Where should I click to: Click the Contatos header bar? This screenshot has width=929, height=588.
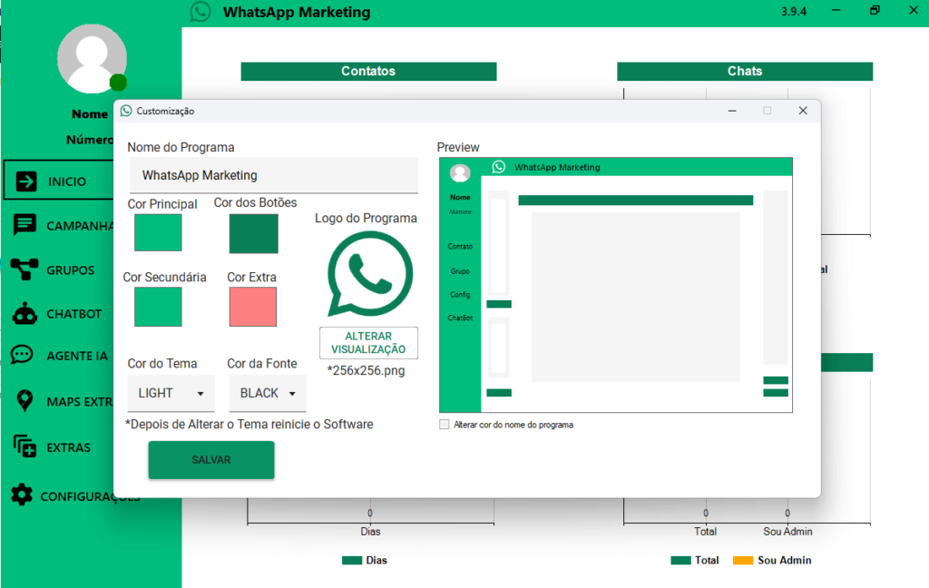(x=368, y=71)
